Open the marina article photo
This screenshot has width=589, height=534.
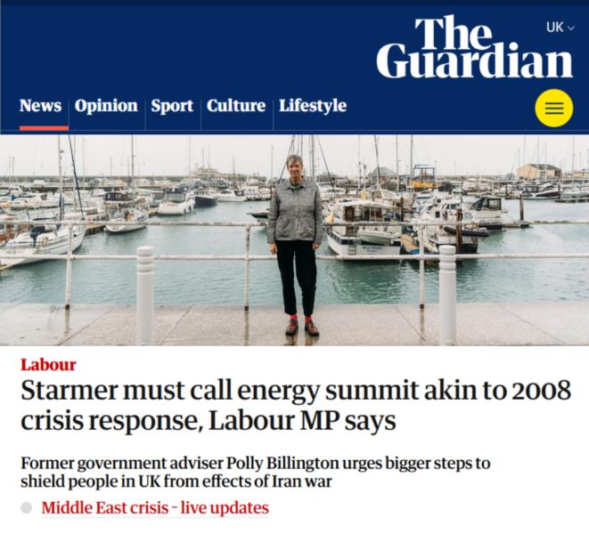(x=294, y=239)
